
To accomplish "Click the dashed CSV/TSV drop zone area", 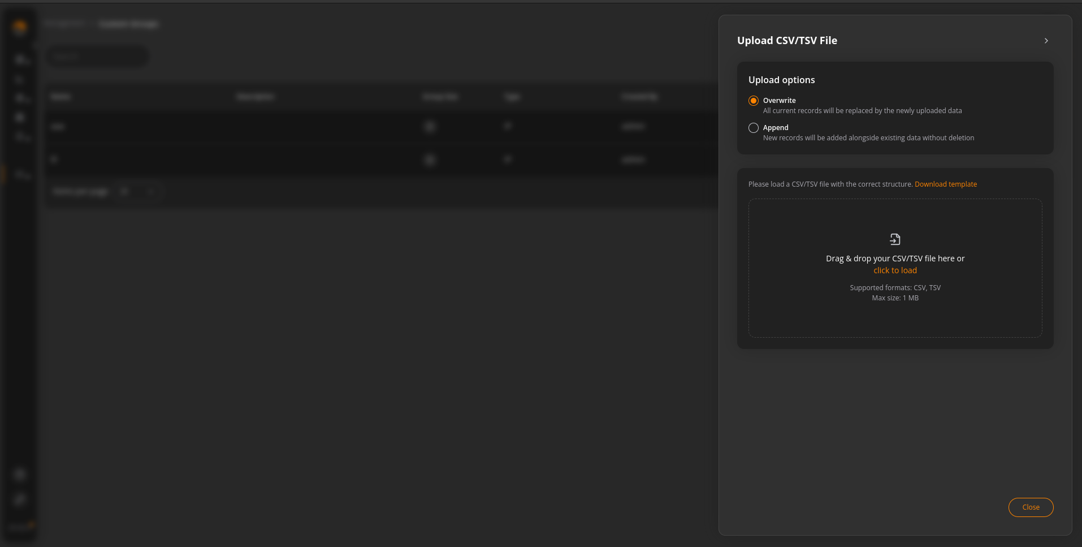I will click(895, 317).
